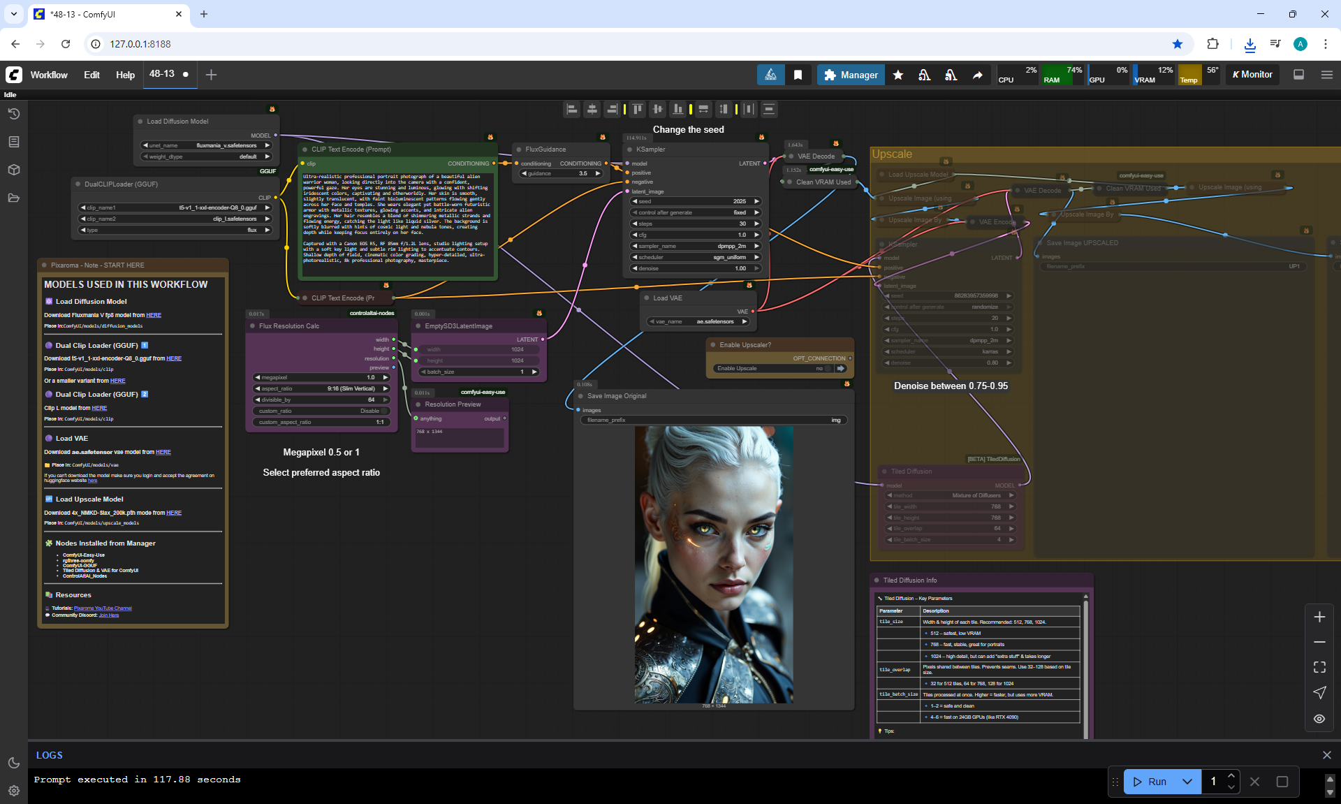Click next arrow on sampler_name dpmpp_2m
This screenshot has height=804, width=1341.
[756, 246]
